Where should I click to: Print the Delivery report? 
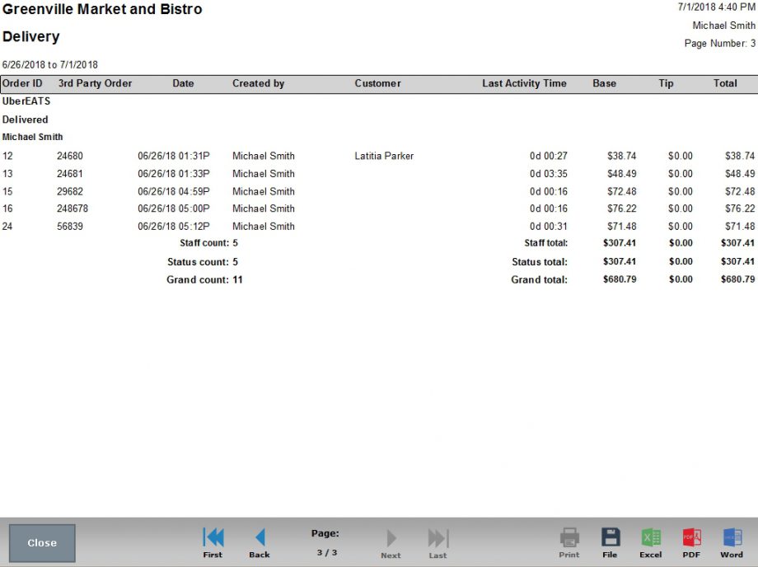pos(568,541)
